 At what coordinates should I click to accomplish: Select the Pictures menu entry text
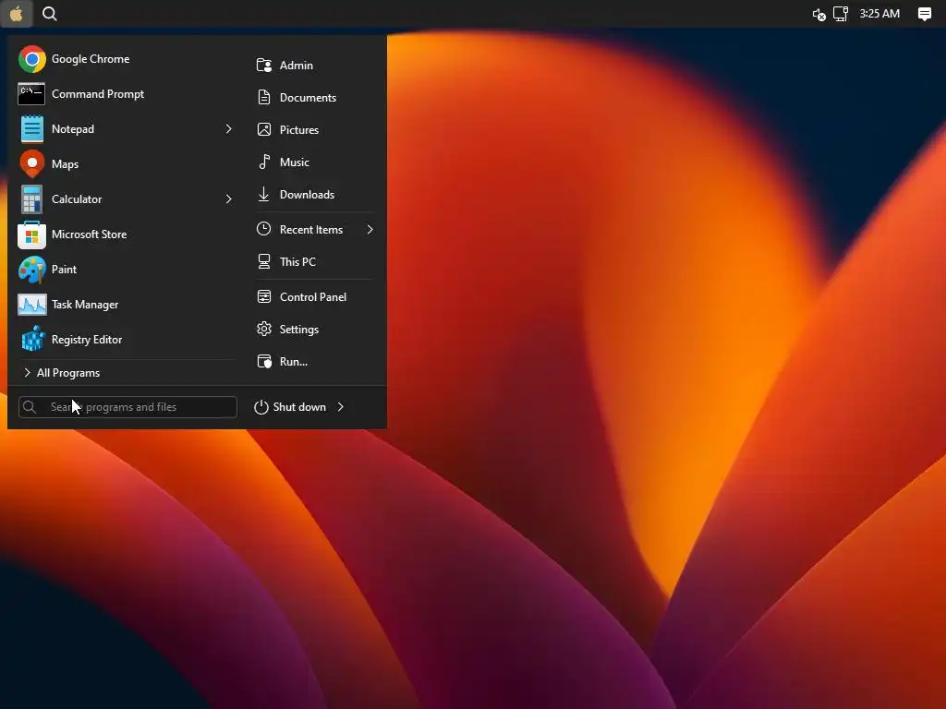pyautogui.click(x=299, y=129)
